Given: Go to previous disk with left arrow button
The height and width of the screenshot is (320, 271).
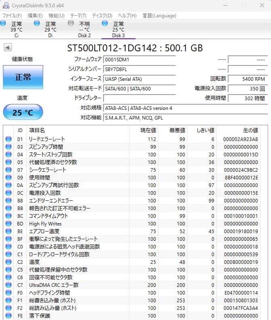Looking at the screenshot, I should point(8,48).
